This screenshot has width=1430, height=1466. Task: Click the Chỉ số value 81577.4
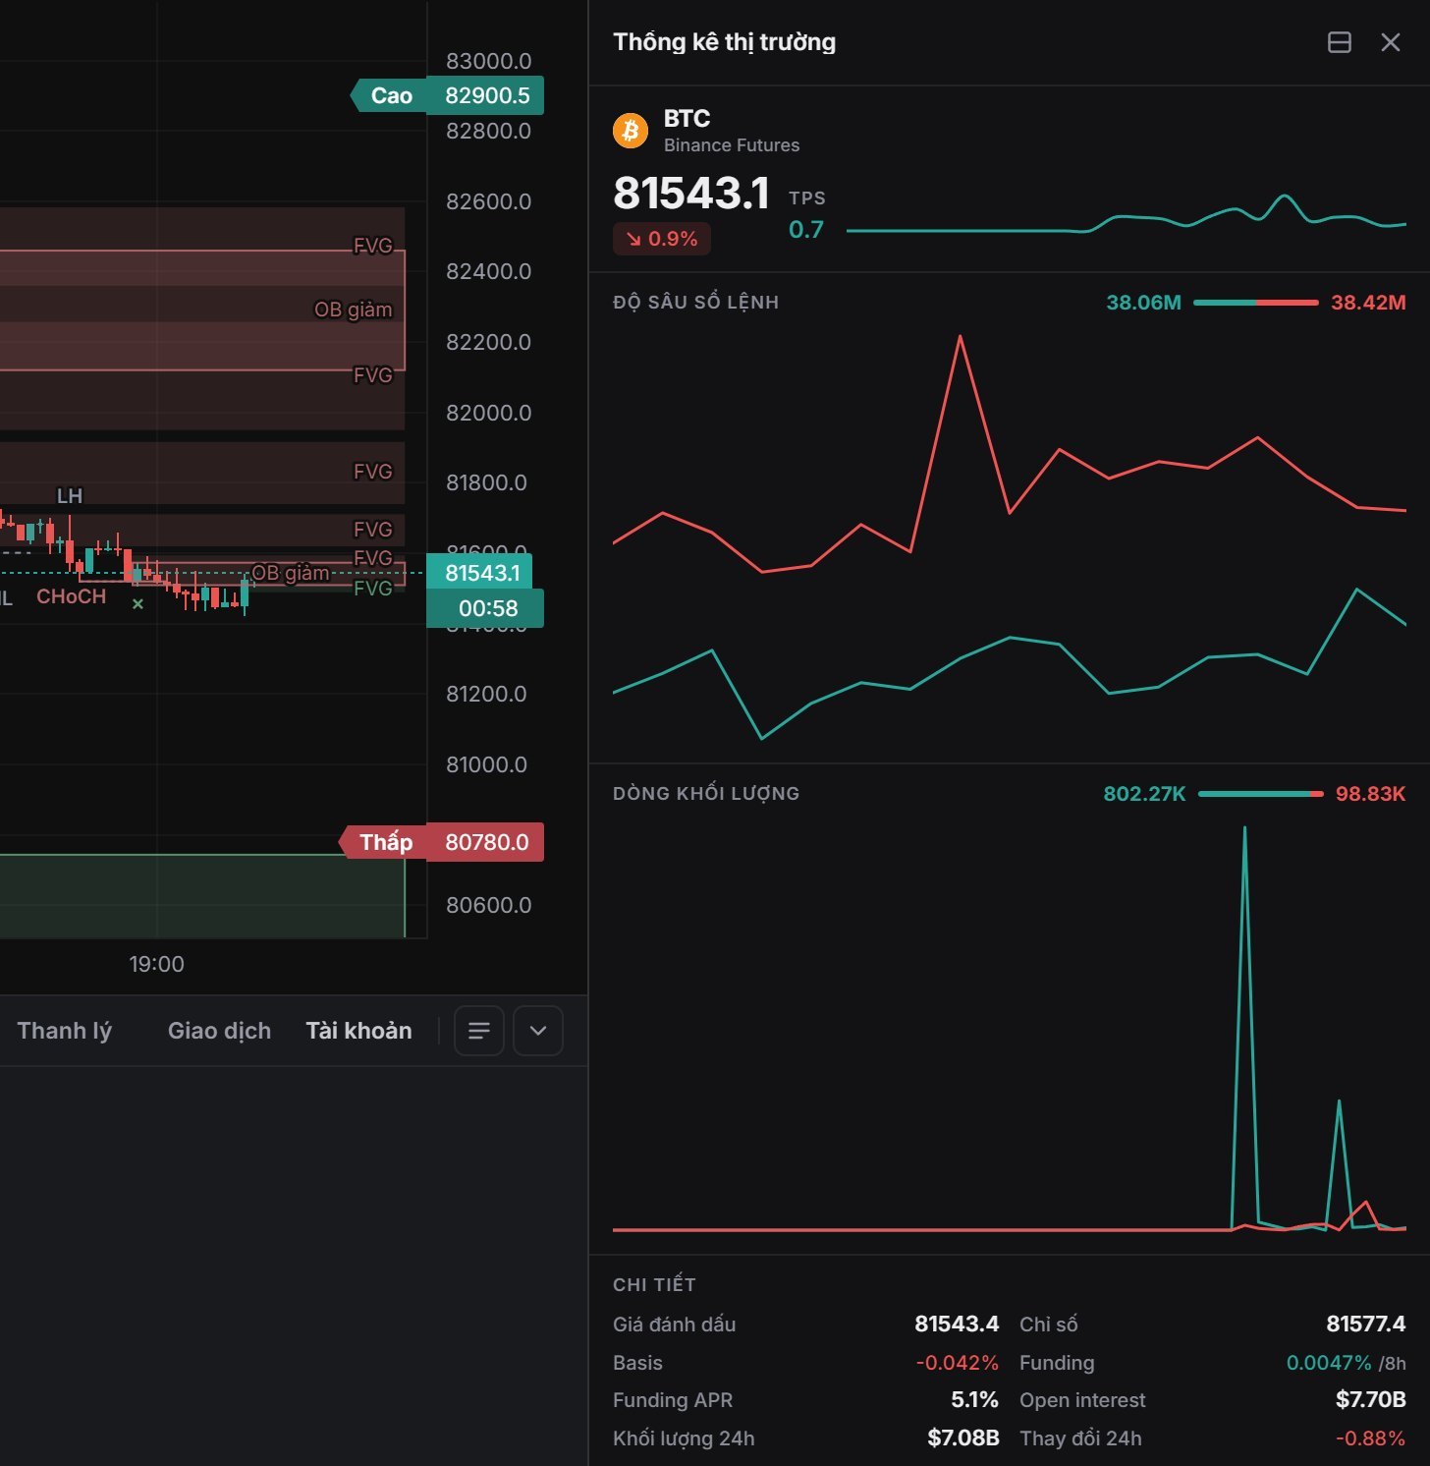(x=1365, y=1325)
